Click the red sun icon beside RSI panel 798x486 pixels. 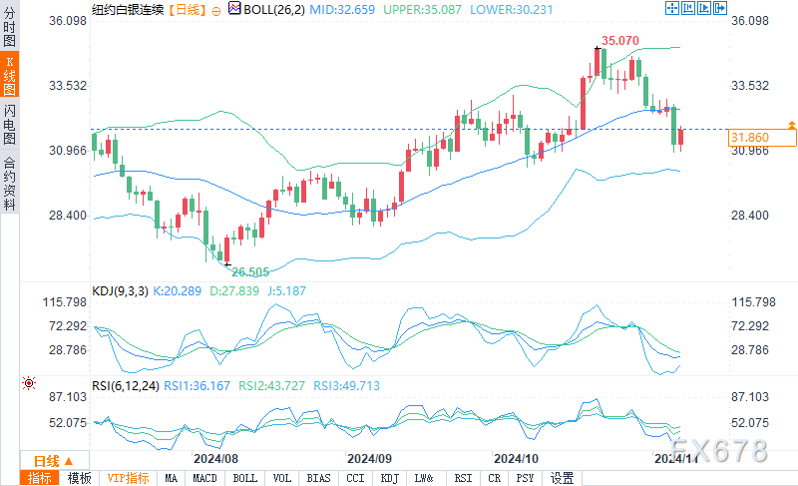pos(29,383)
